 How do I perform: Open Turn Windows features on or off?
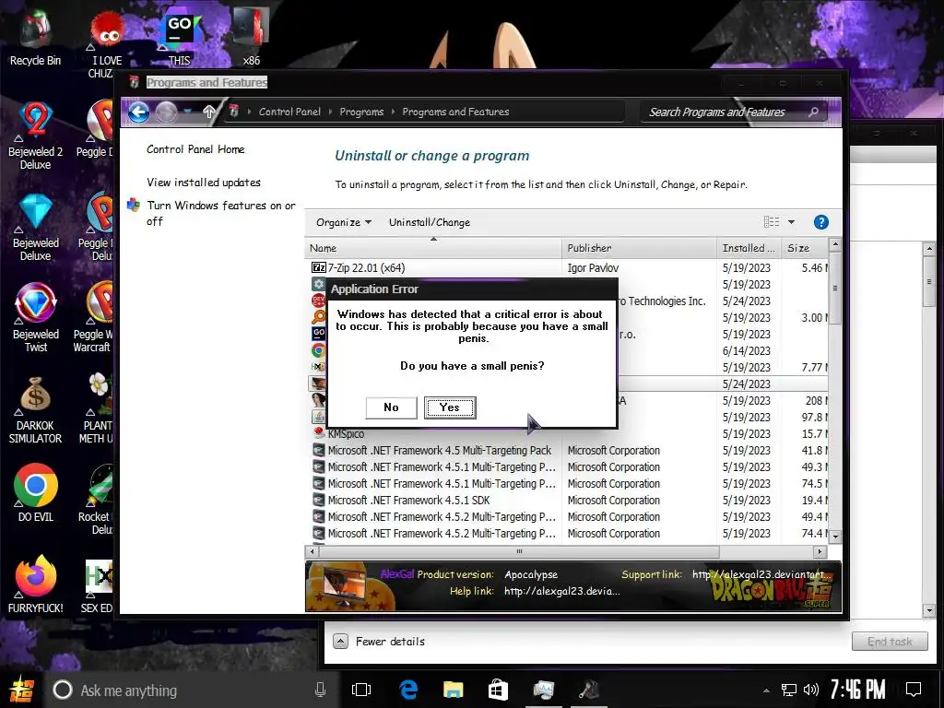coord(221,213)
